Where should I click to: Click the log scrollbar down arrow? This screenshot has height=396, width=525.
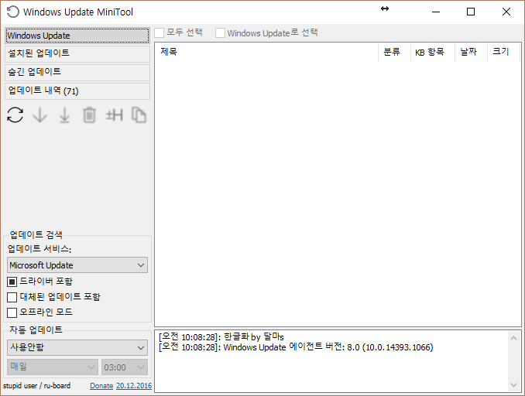[x=513, y=385]
